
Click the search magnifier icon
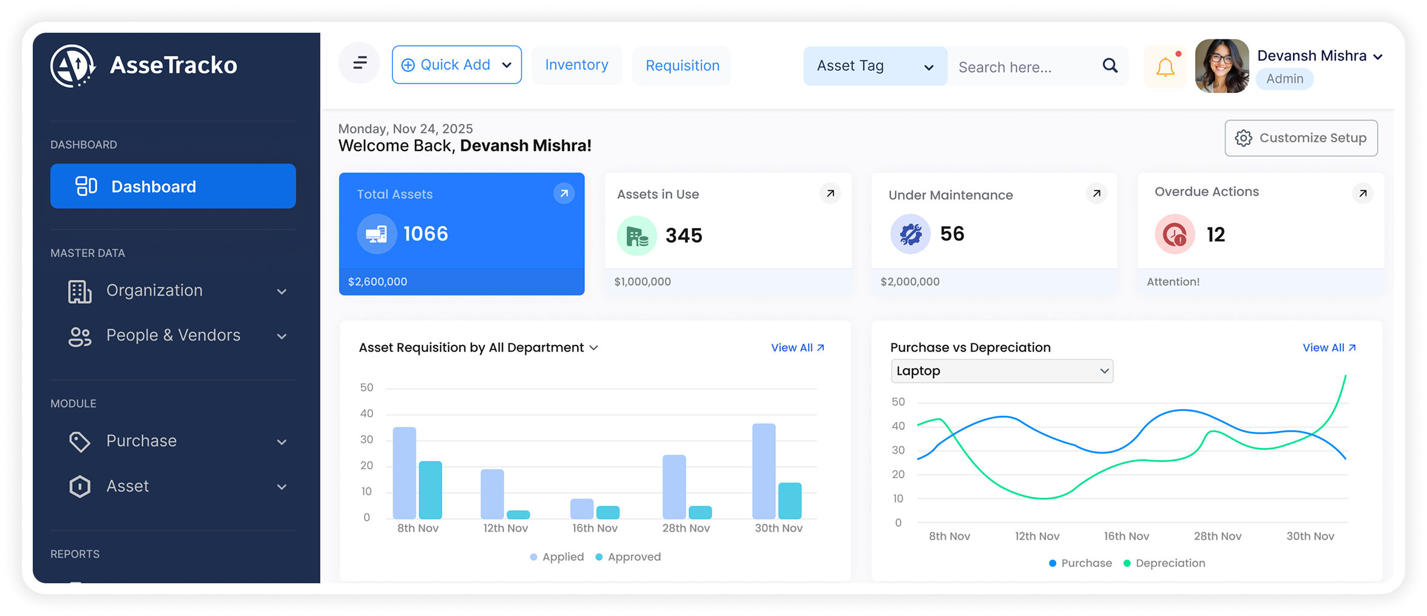(x=1110, y=65)
